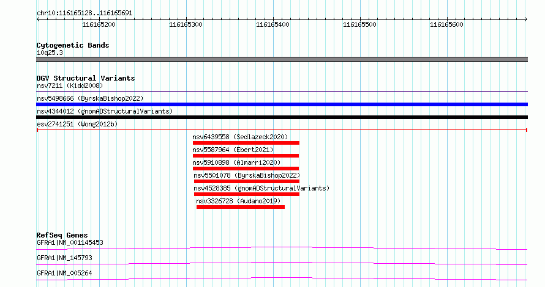545x287 pixels.
Task: Click the magenta intron line of NM_145793
Action: pos(282,263)
